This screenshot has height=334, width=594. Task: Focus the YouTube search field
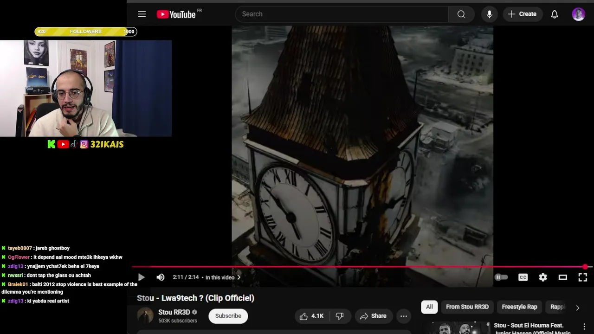(342, 14)
